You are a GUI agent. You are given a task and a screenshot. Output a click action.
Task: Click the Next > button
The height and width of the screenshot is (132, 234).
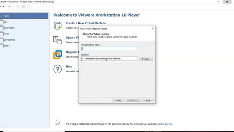click(133, 100)
